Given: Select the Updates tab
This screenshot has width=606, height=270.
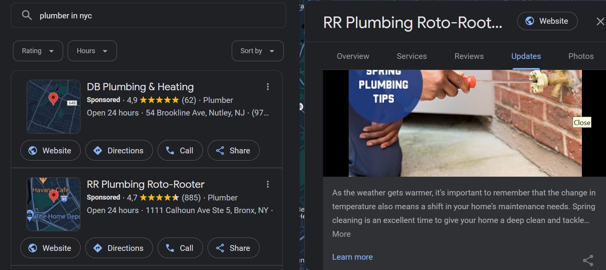Looking at the screenshot, I should point(526,56).
